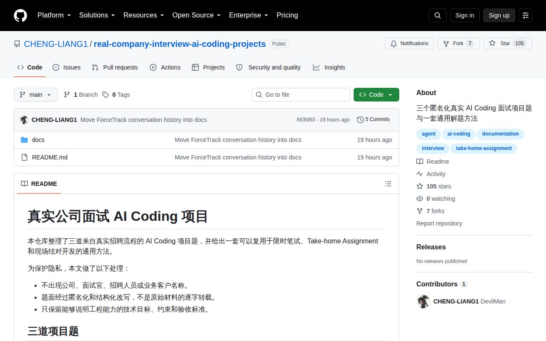Open README.md row commit message link
546x341 pixels.
click(x=238, y=157)
